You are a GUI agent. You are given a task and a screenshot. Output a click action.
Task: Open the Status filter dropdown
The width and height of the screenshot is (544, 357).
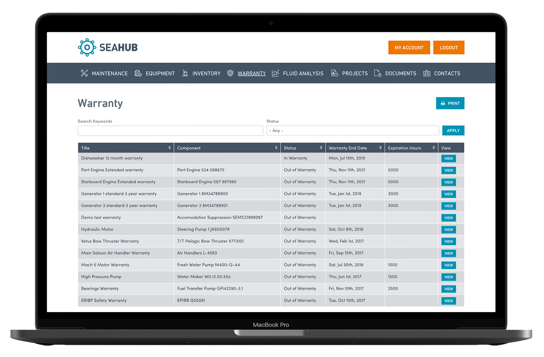point(352,130)
